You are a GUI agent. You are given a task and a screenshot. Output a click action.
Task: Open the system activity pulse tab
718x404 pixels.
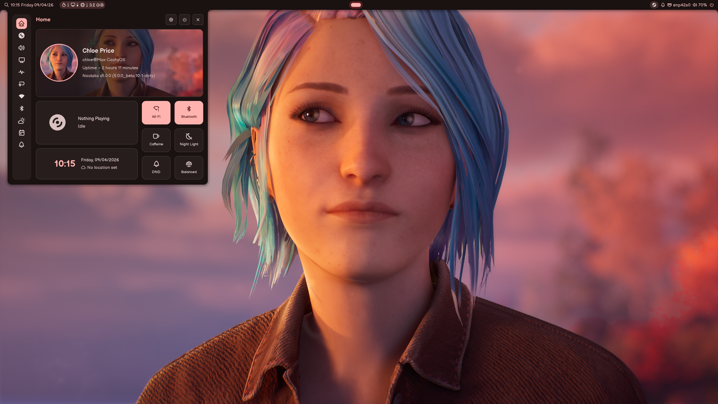[x=22, y=72]
